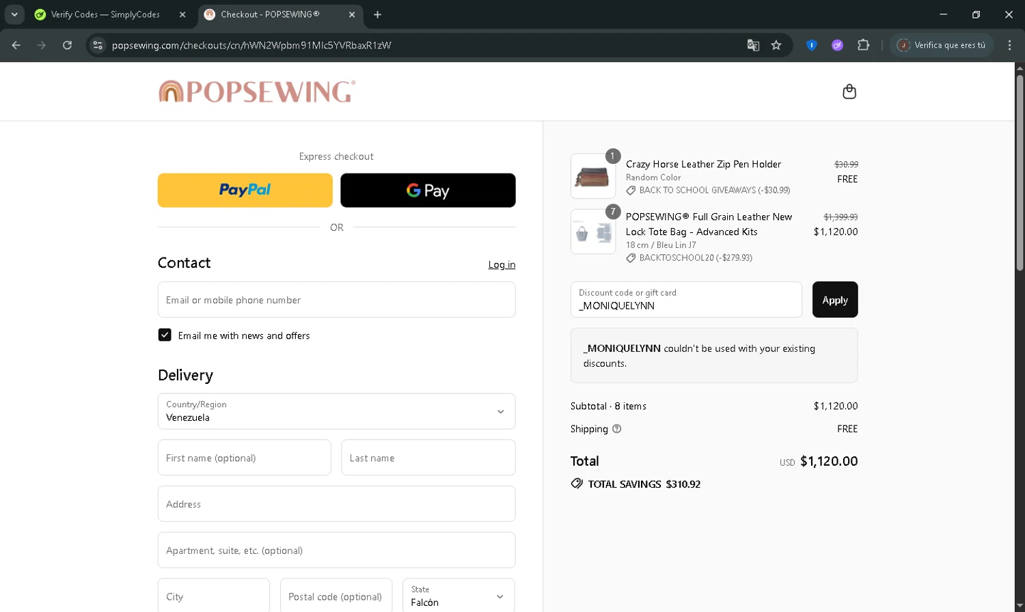Viewport: 1025px width, 612px height.
Task: View site information icon in address bar
Action: (98, 45)
